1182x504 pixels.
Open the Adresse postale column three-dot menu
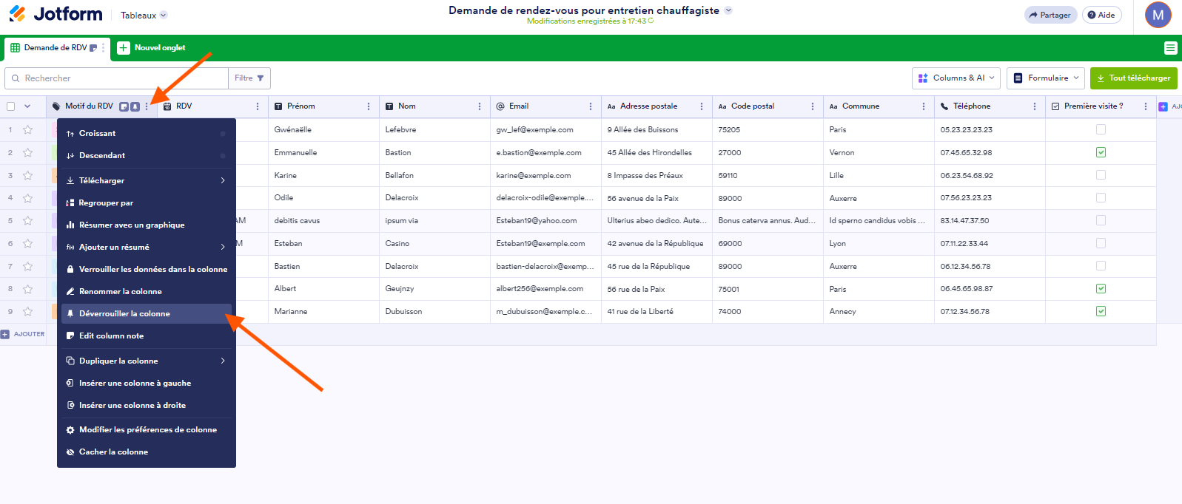pos(702,106)
